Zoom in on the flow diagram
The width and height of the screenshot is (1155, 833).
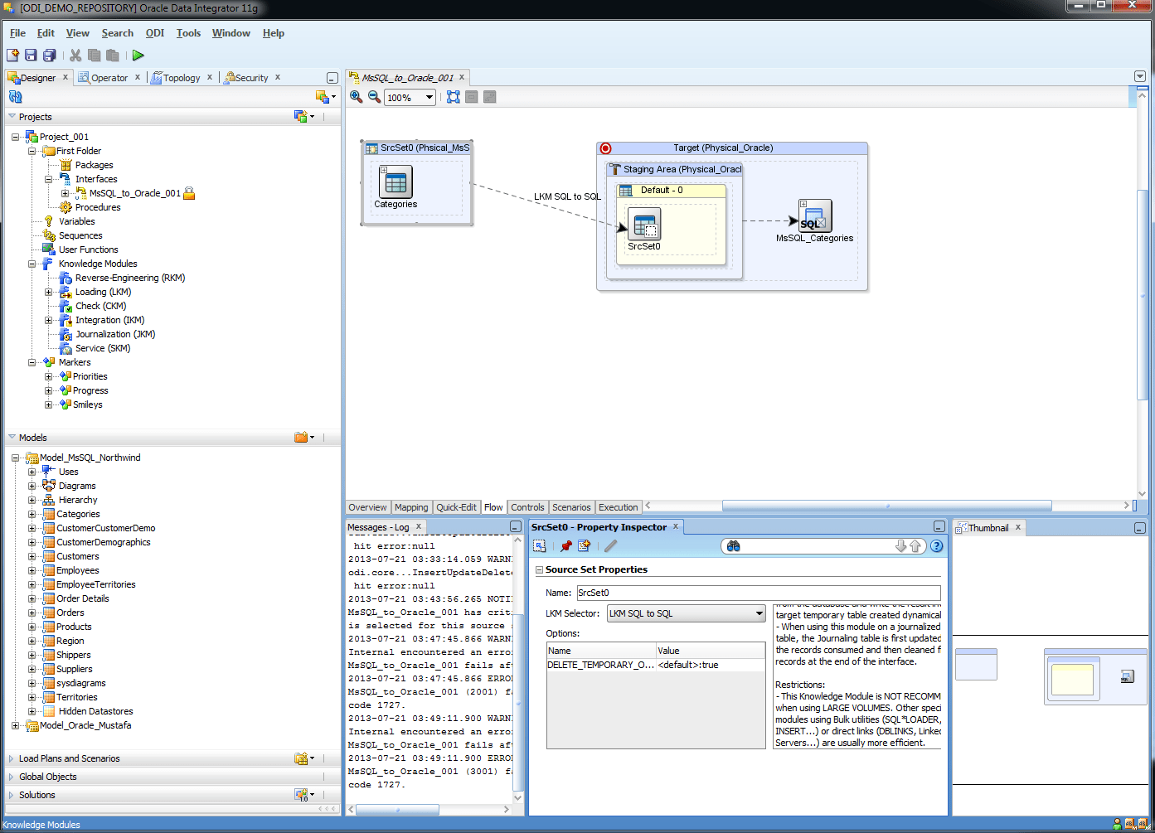click(x=357, y=97)
